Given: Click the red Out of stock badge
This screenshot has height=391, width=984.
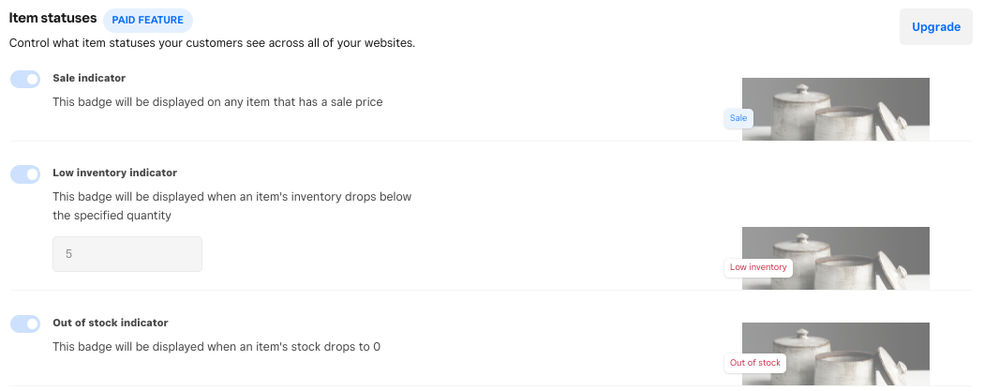Looking at the screenshot, I should [x=754, y=363].
